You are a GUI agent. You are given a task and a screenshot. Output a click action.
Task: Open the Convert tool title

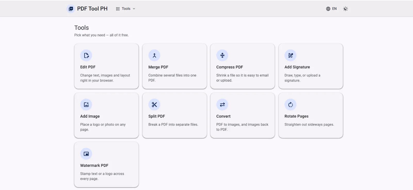click(223, 116)
